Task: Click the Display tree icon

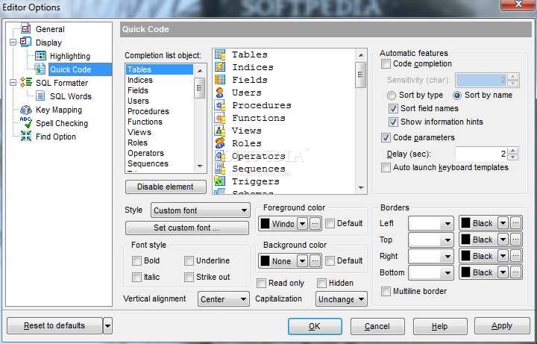Action: click(26, 42)
